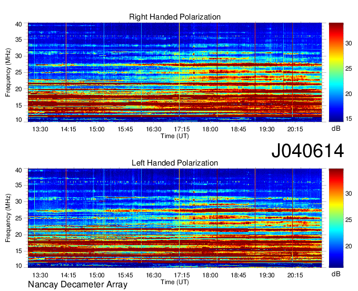Click the 16:30 time tick on Left Handed plot
This screenshot has width=358, height=291.
pyautogui.click(x=153, y=275)
